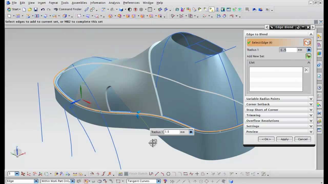Collapse the Edge to Blend section

tap(311, 34)
